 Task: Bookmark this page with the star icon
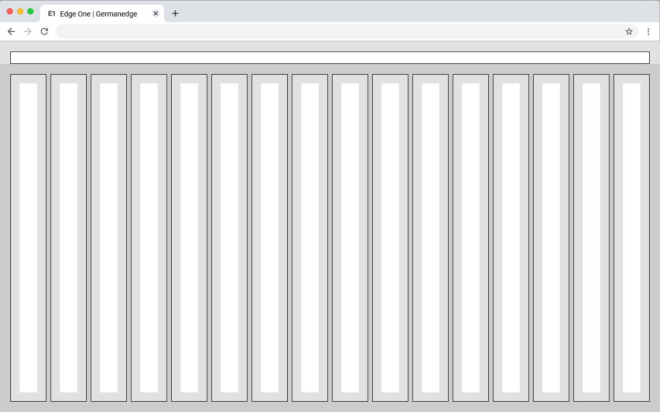629,31
